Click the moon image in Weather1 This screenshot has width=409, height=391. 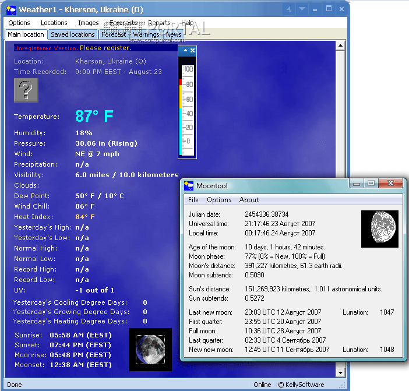pyautogui.click(x=150, y=350)
